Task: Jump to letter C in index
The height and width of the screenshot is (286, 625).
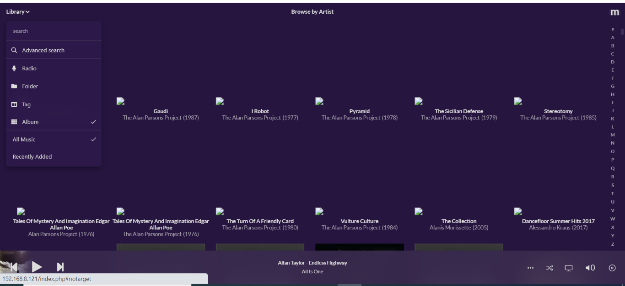Action: pos(613,54)
